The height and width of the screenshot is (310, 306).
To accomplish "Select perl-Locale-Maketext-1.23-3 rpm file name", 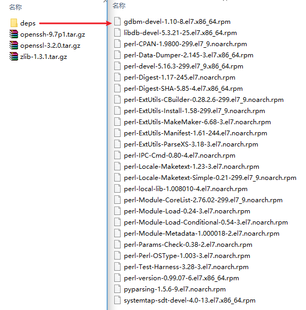I will pyautogui.click(x=191, y=167).
